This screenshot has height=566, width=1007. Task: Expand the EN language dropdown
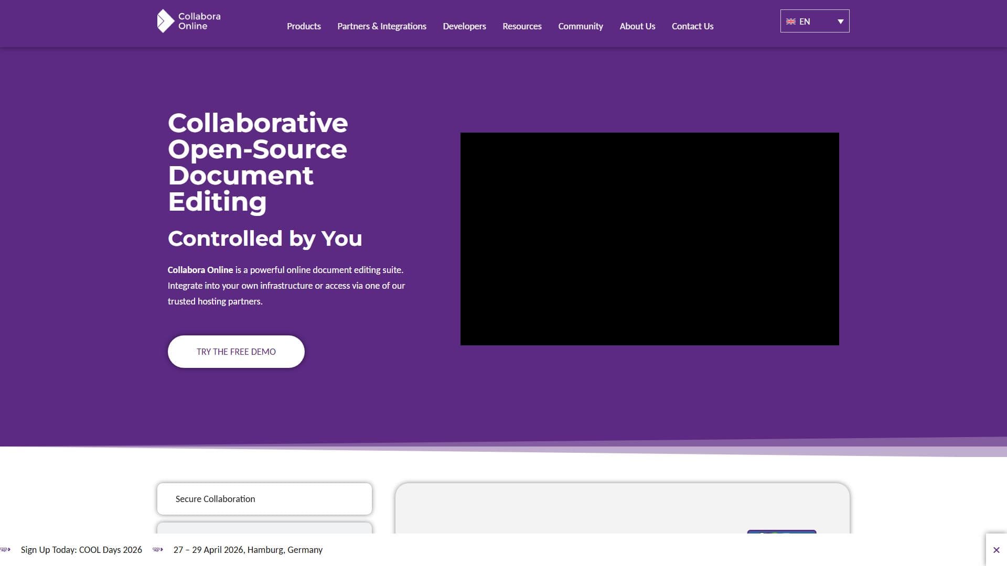click(x=815, y=21)
